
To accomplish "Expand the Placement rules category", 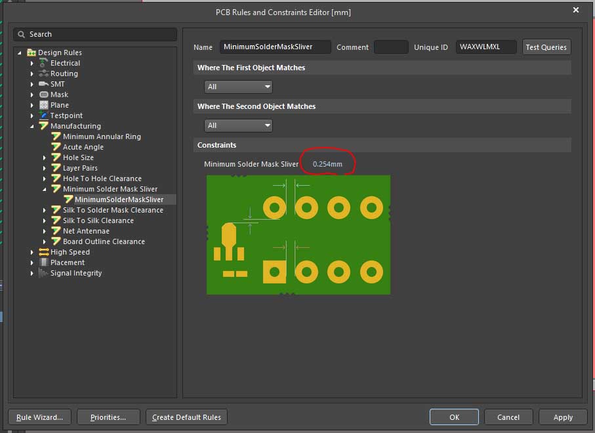I will click(x=32, y=262).
